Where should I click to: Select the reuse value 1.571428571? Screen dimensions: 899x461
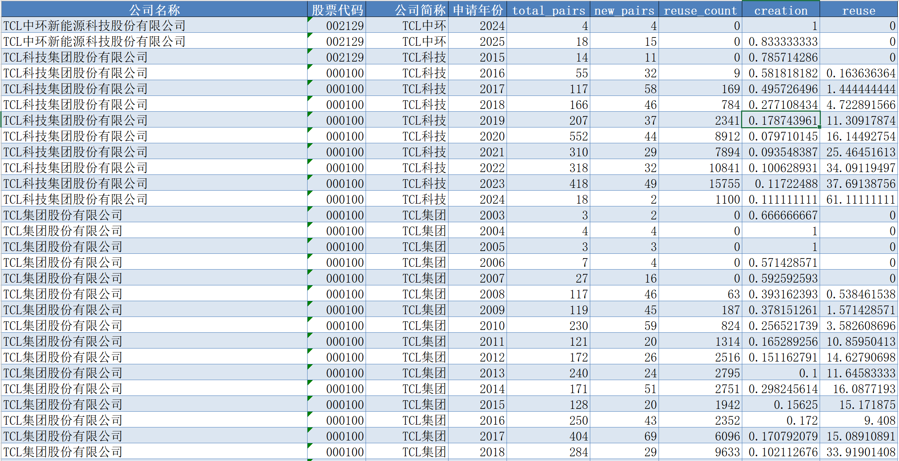[x=859, y=309]
